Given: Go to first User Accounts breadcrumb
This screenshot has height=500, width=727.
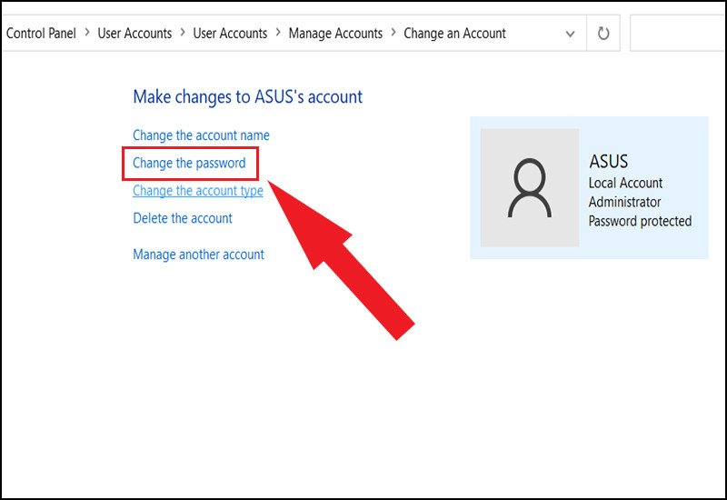Looking at the screenshot, I should click(x=134, y=34).
